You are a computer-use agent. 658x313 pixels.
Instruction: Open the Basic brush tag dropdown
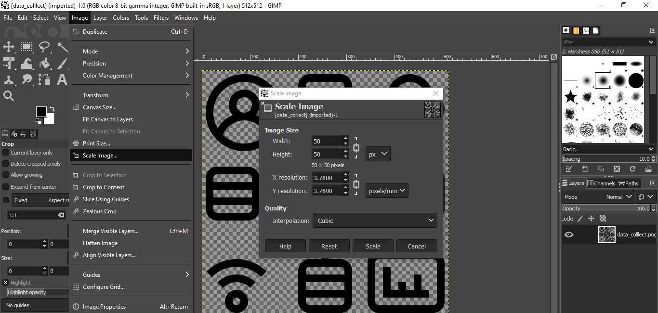pyautogui.click(x=609, y=149)
